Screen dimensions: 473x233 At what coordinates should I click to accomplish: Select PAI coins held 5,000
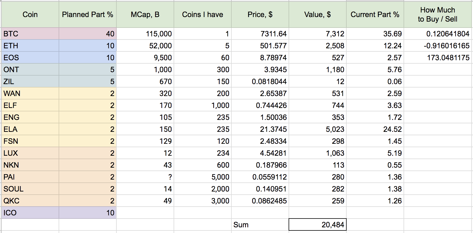click(203, 177)
